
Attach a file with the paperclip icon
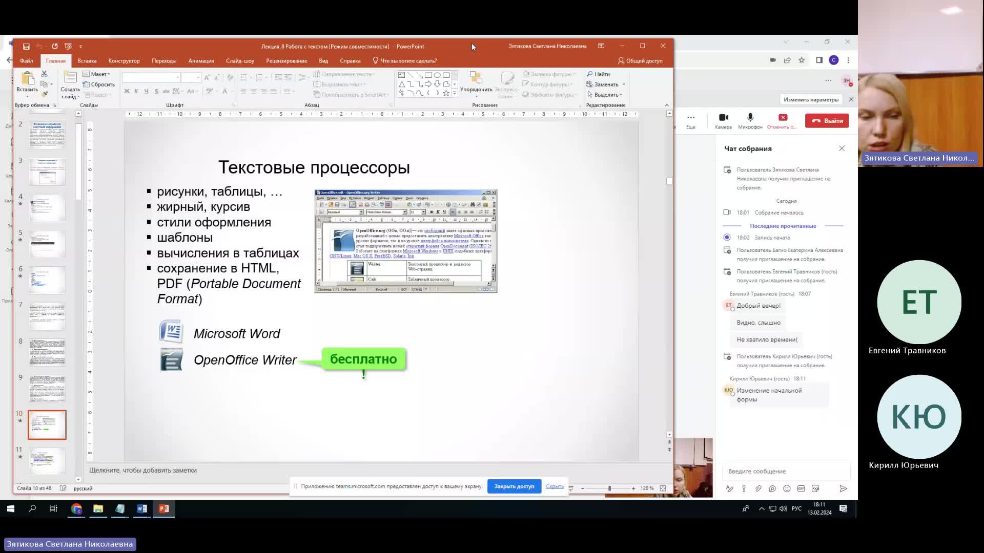(758, 489)
